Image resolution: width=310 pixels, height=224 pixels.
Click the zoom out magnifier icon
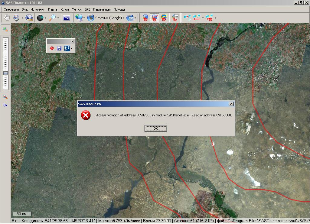coord(5,97)
